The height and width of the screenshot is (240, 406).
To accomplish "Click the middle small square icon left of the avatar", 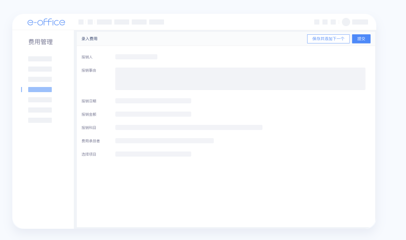I will click(325, 22).
